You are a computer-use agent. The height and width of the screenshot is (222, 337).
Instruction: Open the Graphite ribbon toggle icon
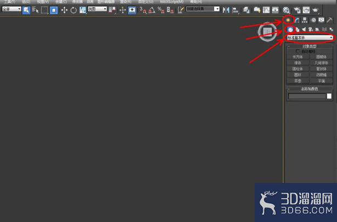coord(257,10)
